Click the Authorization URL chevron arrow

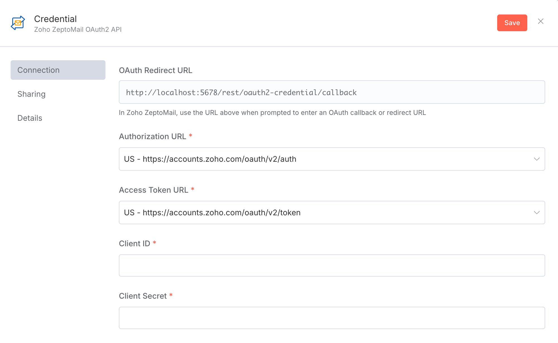click(537, 159)
